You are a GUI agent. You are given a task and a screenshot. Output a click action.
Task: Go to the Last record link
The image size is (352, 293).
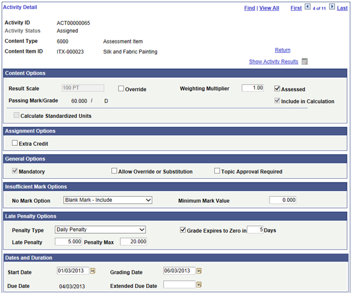pyautogui.click(x=342, y=8)
